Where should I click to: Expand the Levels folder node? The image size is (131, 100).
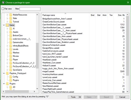[7, 49]
